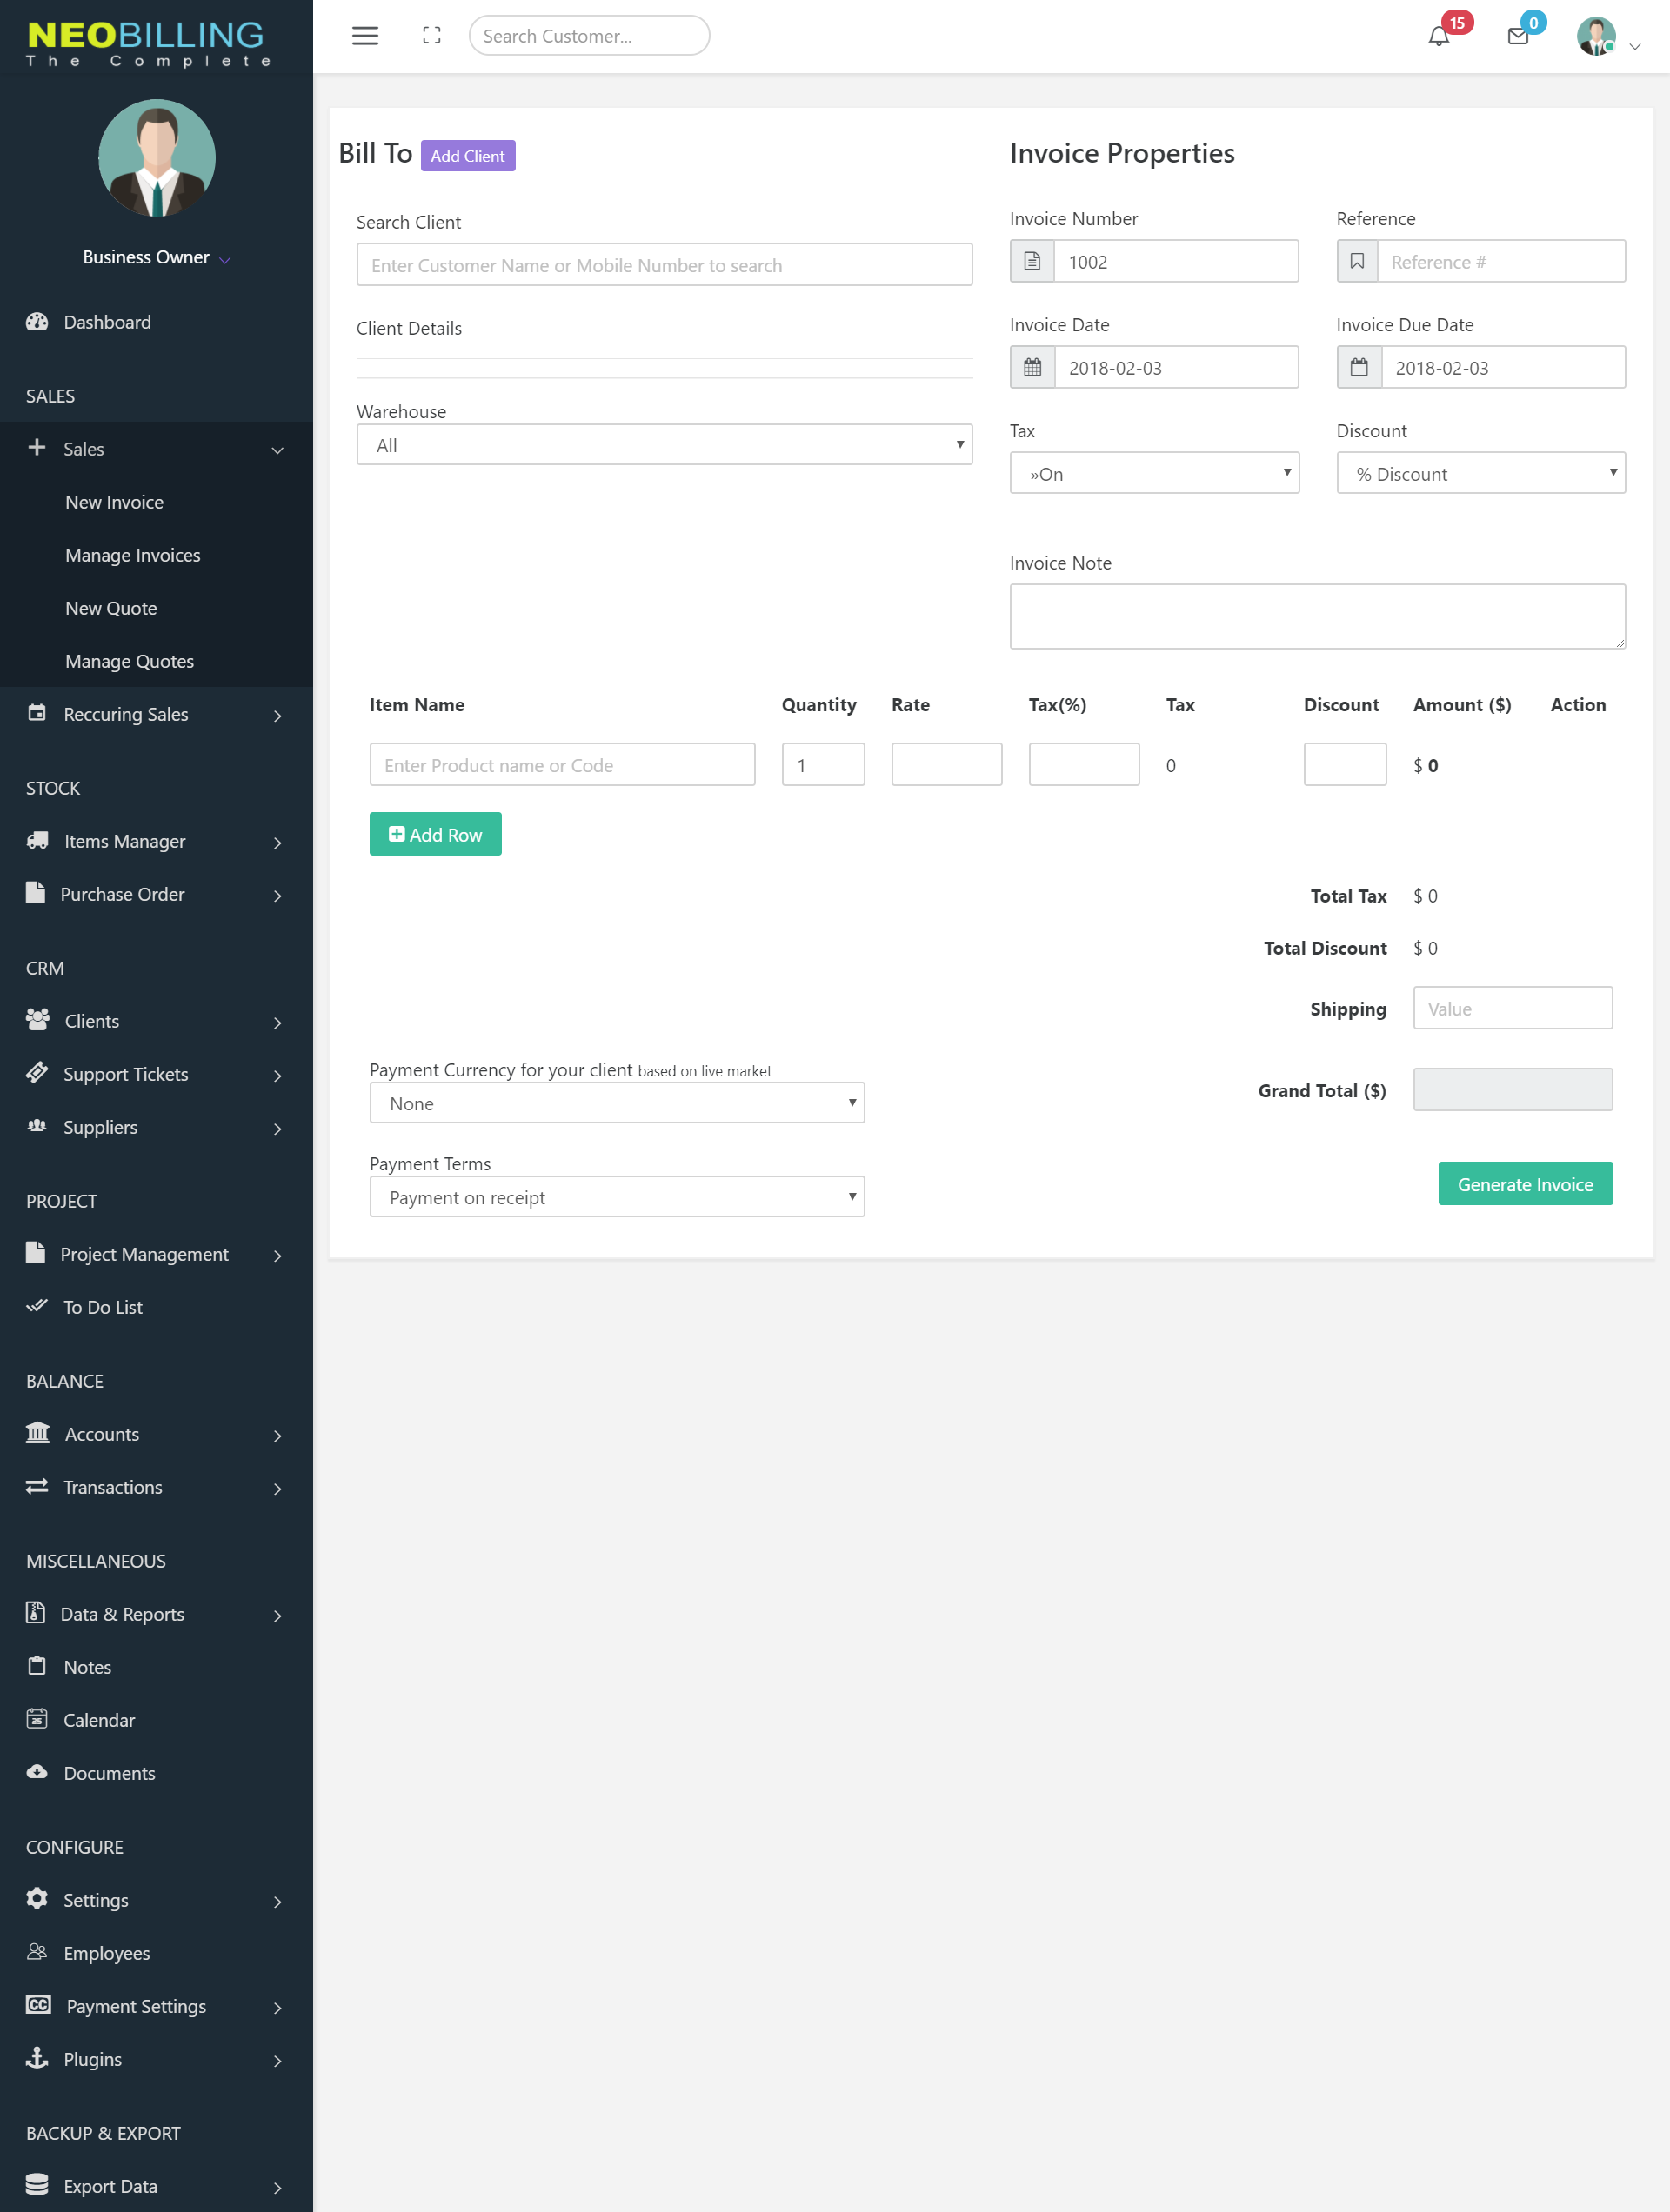Click the Invoice Number document icon

pos(1032,262)
